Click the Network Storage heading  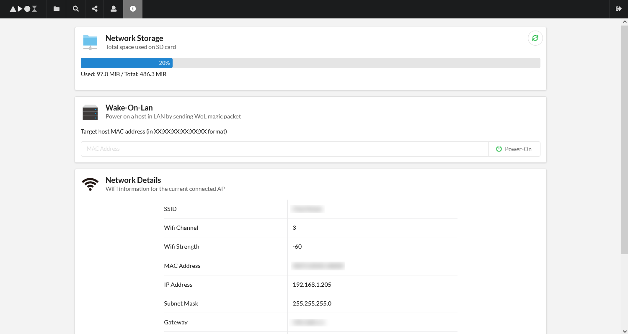tap(134, 38)
